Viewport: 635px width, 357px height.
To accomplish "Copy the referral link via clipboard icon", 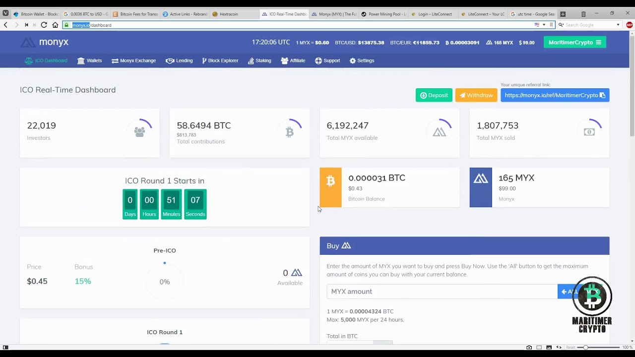I will (x=602, y=95).
